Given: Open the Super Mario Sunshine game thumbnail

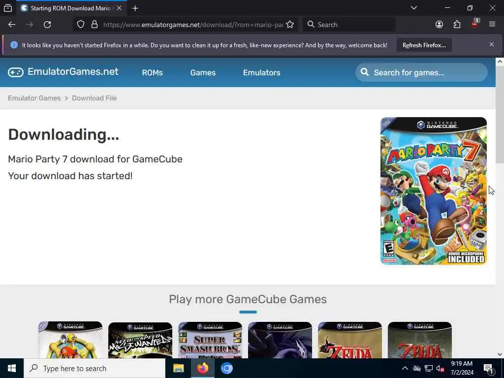Looking at the screenshot, I should [70, 340].
